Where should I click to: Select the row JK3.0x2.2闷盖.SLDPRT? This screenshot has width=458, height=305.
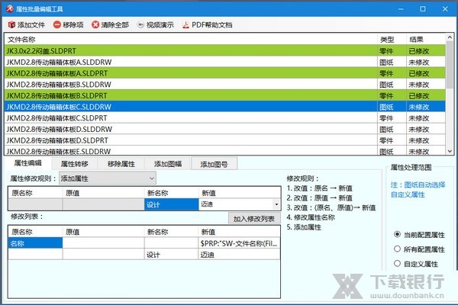[x=225, y=51]
